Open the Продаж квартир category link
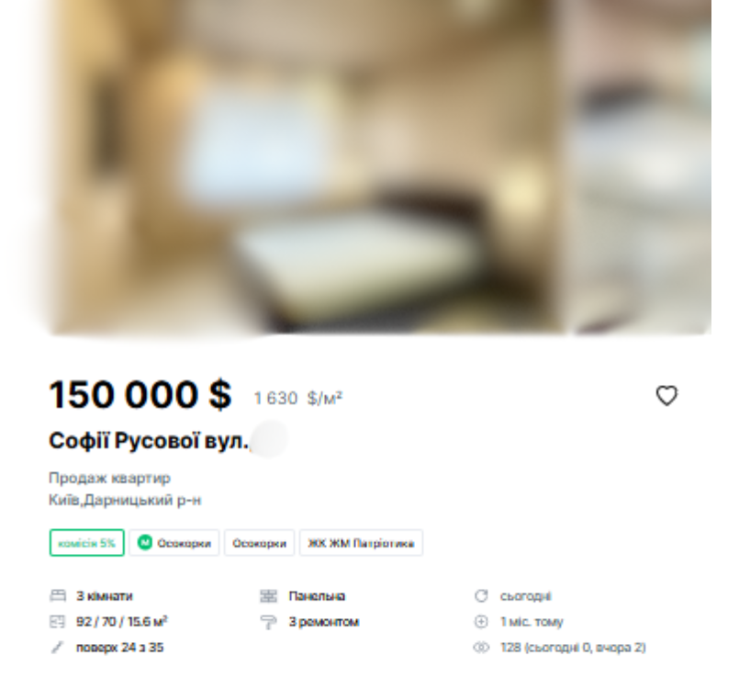Image resolution: width=739 pixels, height=689 pixels. point(109,478)
